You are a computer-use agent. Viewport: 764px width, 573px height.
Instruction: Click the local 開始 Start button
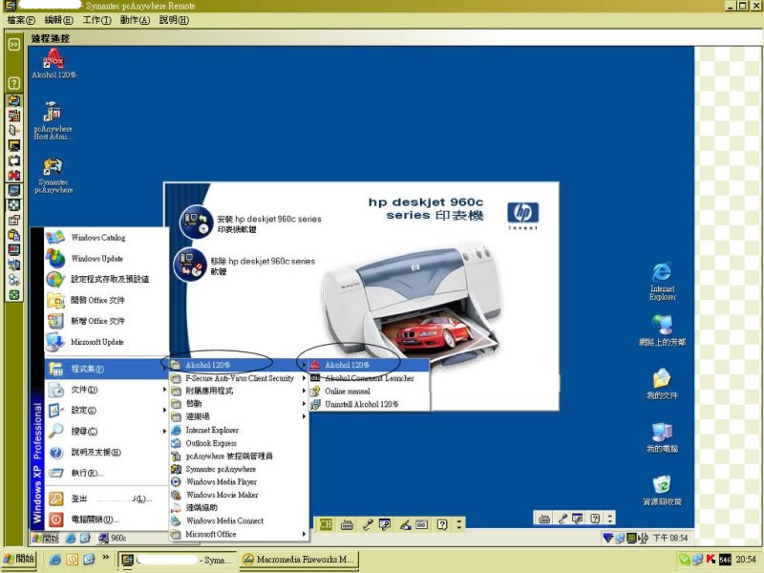[x=19, y=559]
